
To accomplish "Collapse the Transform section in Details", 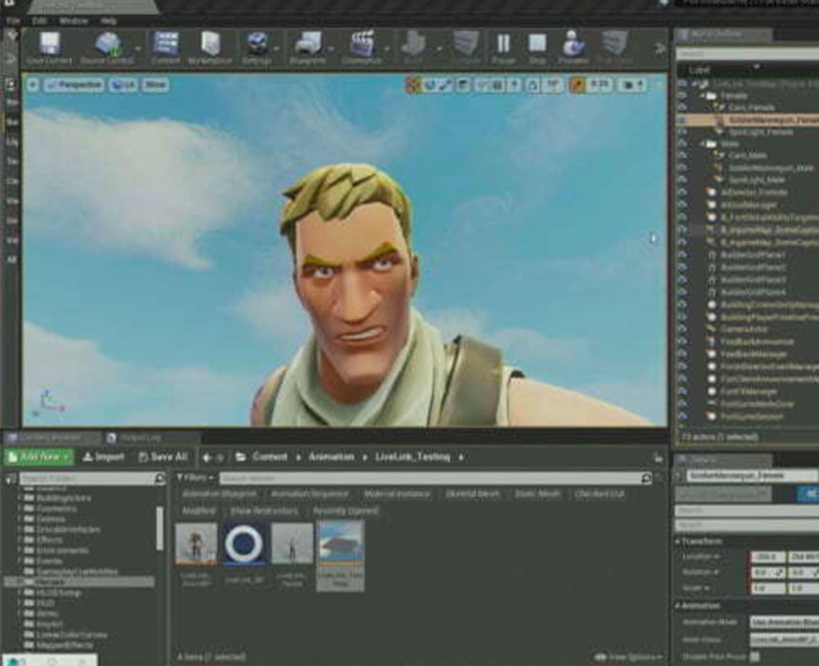I will pyautogui.click(x=678, y=541).
